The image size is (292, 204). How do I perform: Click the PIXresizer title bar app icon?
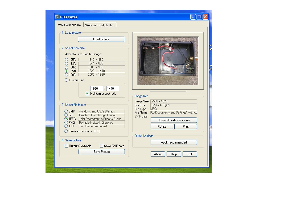point(57,17)
